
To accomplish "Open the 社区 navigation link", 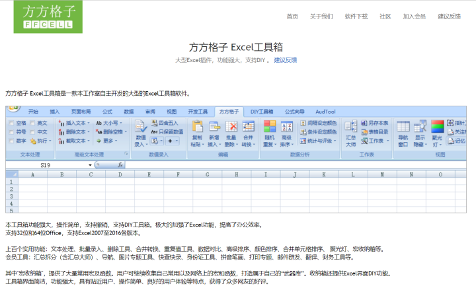I will 385,17.
